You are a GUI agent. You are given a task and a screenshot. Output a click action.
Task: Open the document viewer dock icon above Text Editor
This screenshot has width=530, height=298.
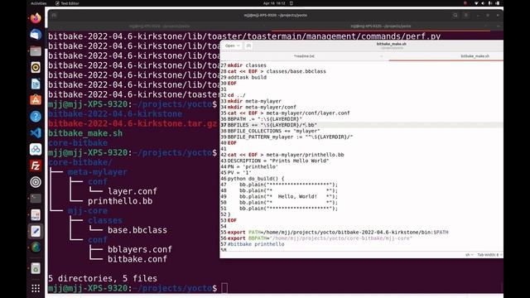[36, 215]
